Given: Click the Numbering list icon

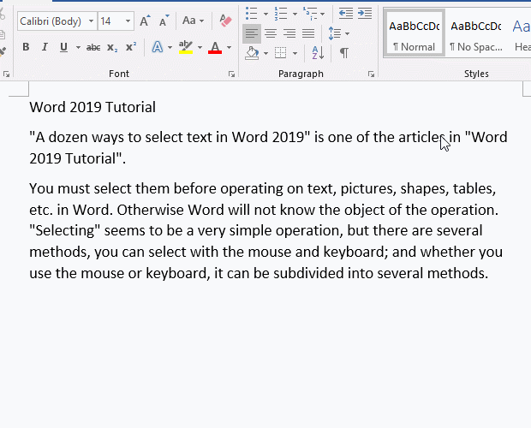Looking at the screenshot, I should 281,14.
